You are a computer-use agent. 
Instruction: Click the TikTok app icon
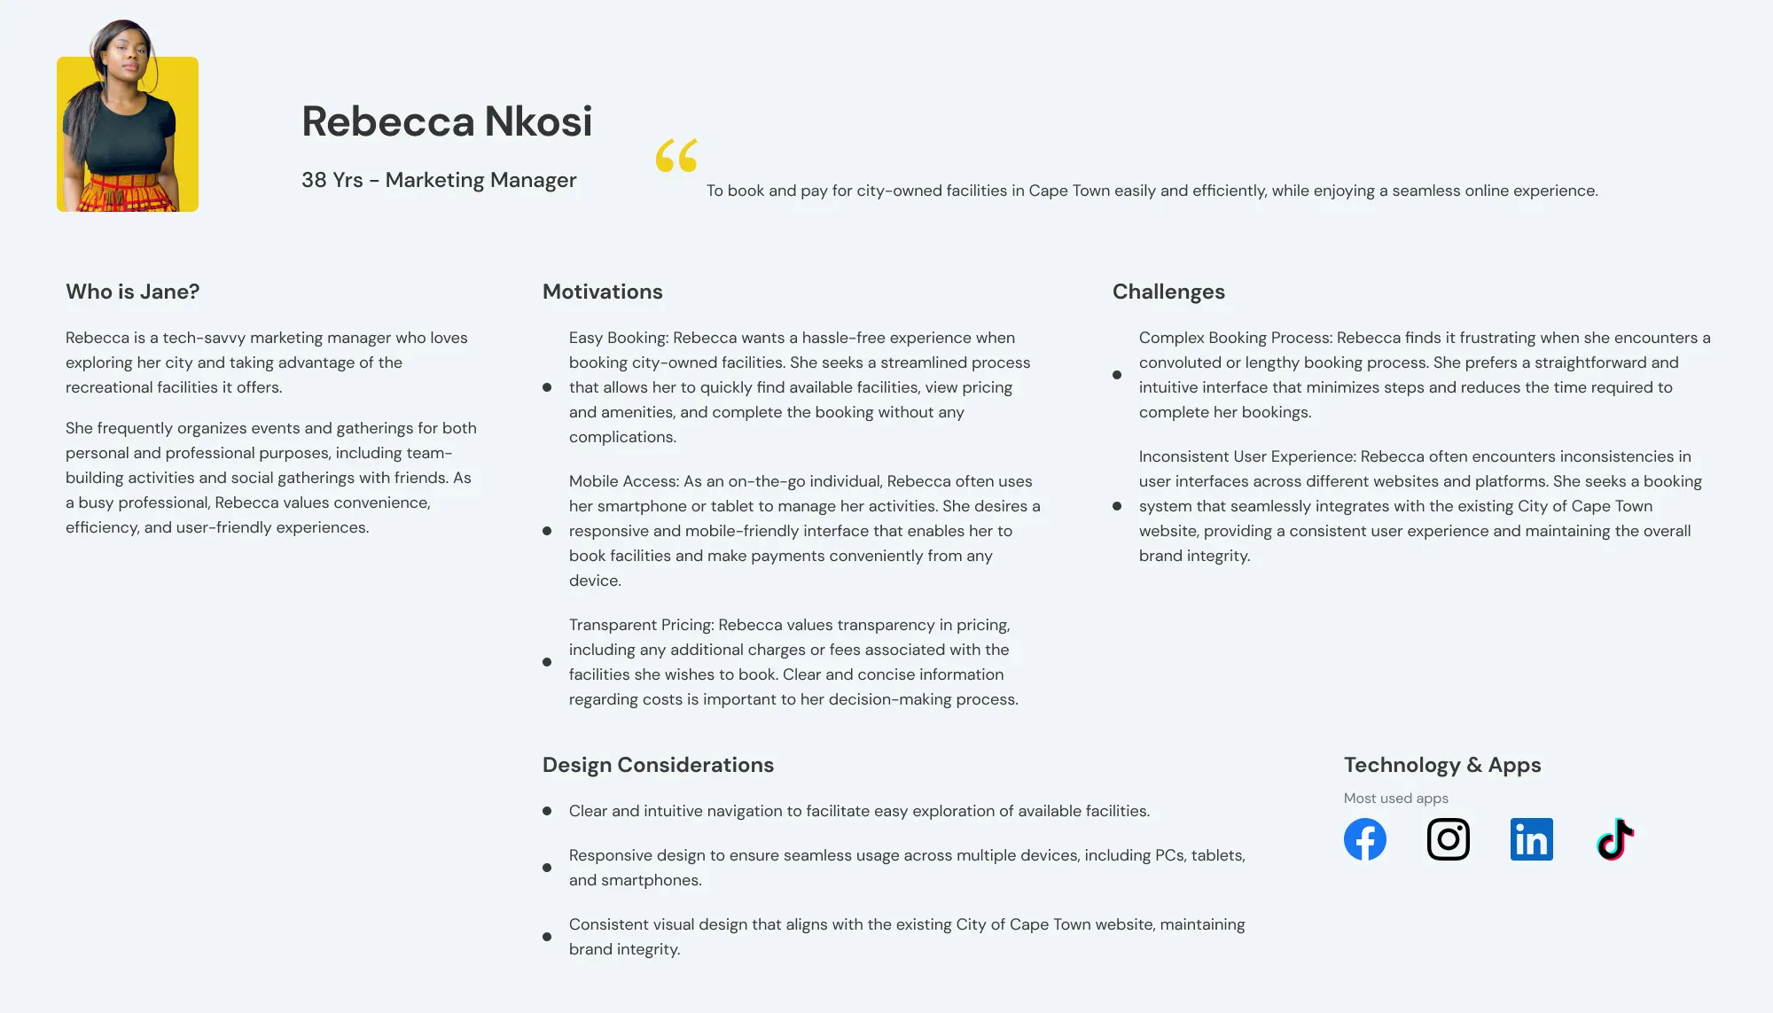1615,839
